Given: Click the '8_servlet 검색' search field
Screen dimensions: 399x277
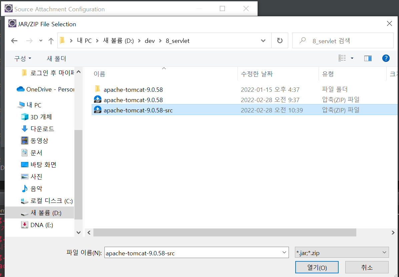Looking at the screenshot, I should (343, 41).
